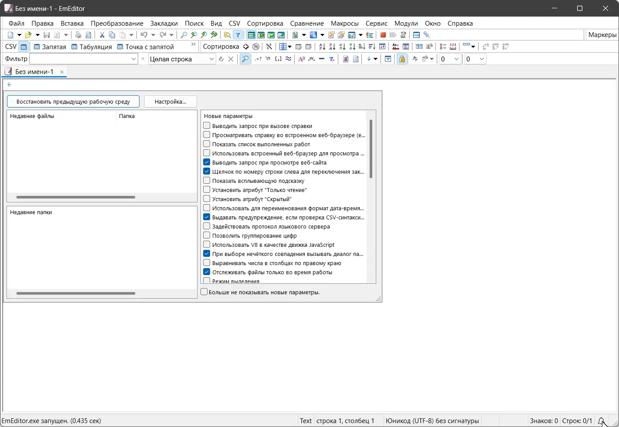
Task: Click the escape sequence \n filter icon
Action: [x=268, y=59]
